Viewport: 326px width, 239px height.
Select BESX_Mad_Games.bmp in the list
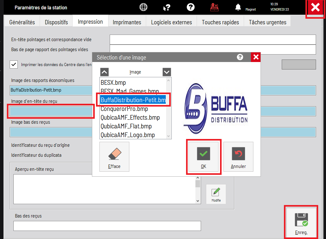pyautogui.click(x=133, y=91)
